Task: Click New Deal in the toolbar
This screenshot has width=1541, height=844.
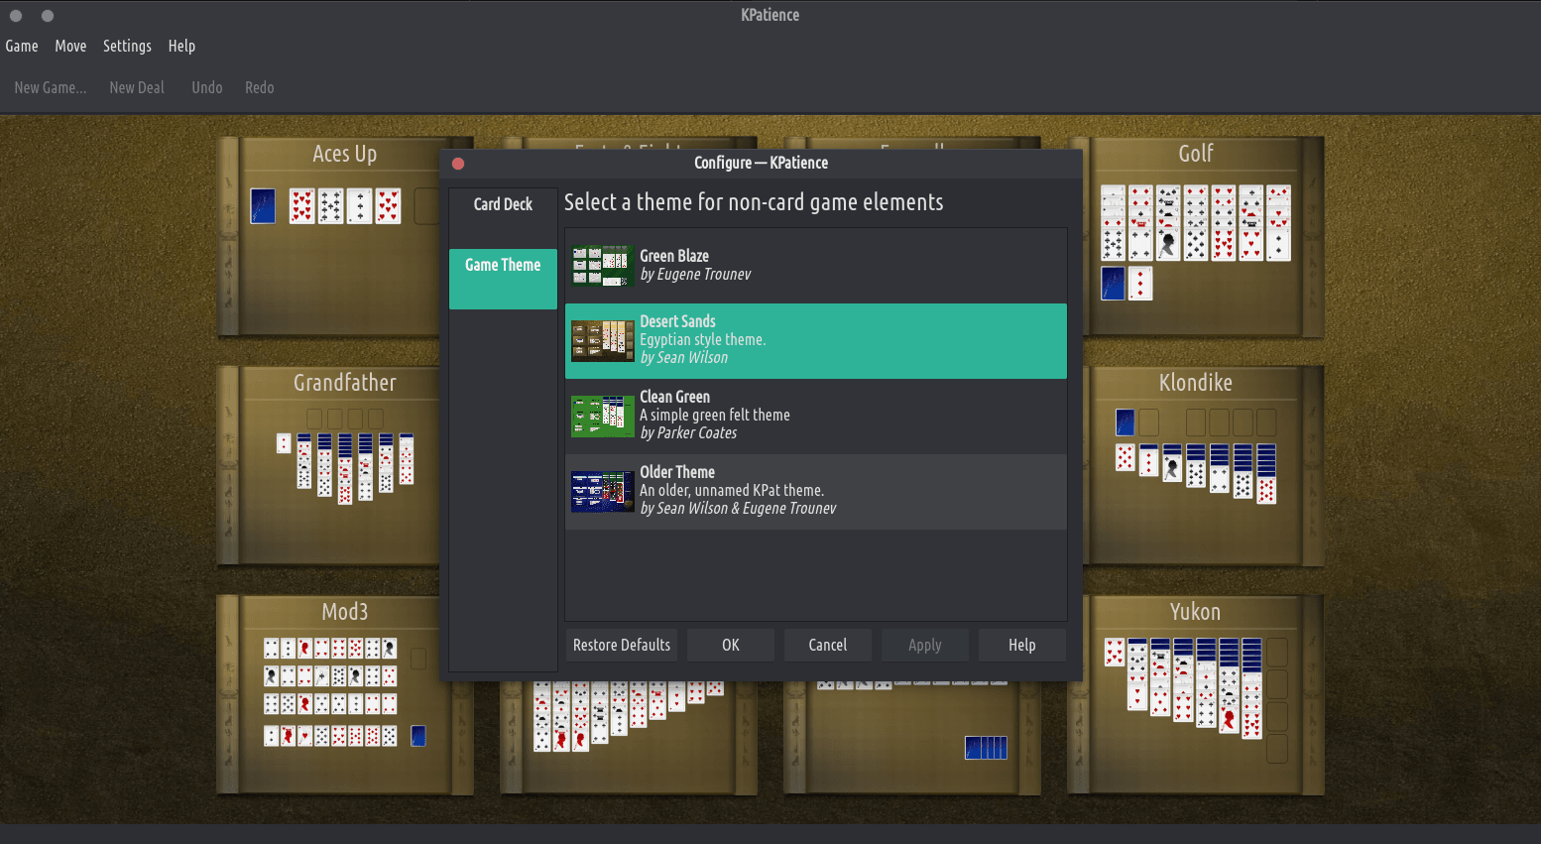Action: click(x=137, y=88)
